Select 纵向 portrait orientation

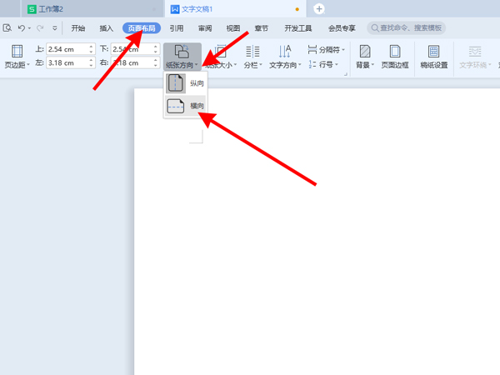pyautogui.click(x=185, y=83)
